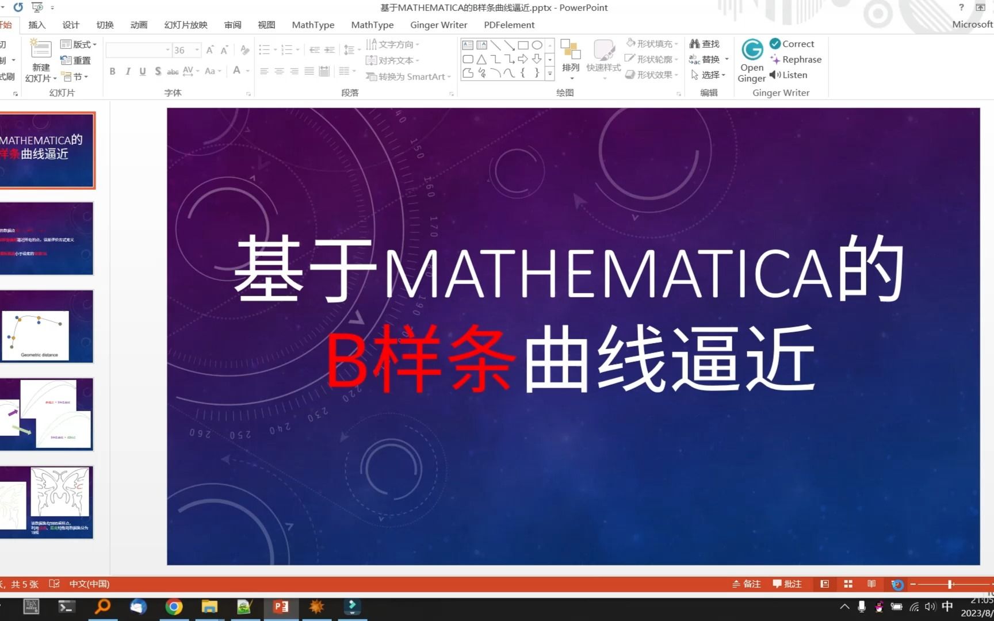
Task: Click Find (查找) binoculars button
Action: pos(705,44)
